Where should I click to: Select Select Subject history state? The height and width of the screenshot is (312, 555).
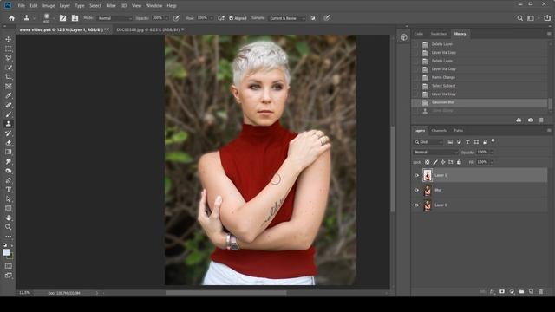pos(480,86)
